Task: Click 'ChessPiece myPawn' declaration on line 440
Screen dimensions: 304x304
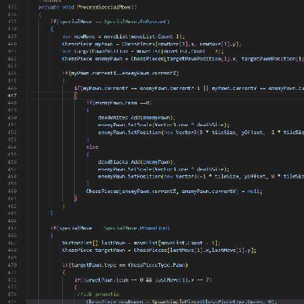Action: 87,44
